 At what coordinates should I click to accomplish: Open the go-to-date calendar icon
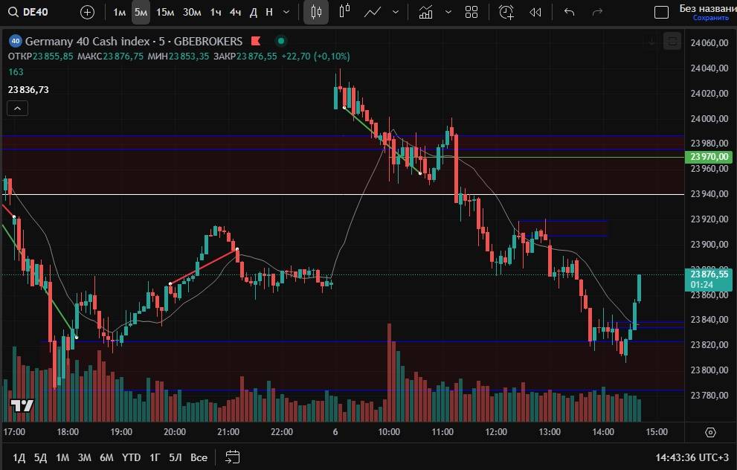233,457
